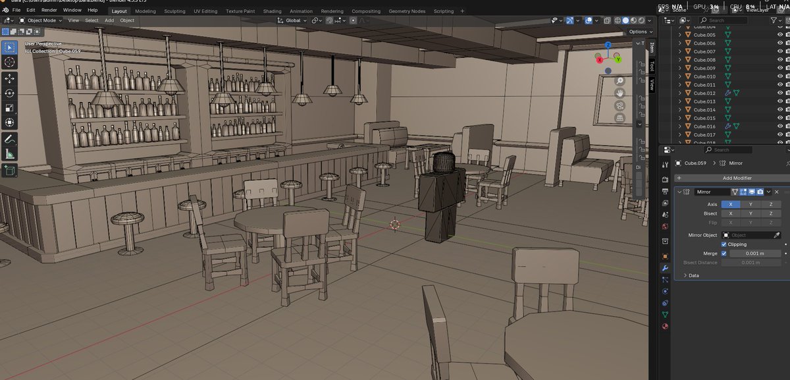
Task: Switch to the Shading workspace tab
Action: click(x=272, y=11)
